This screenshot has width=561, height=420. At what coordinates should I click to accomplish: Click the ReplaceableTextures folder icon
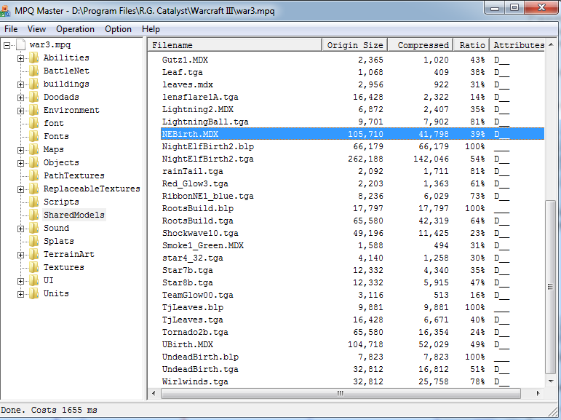coord(33,189)
